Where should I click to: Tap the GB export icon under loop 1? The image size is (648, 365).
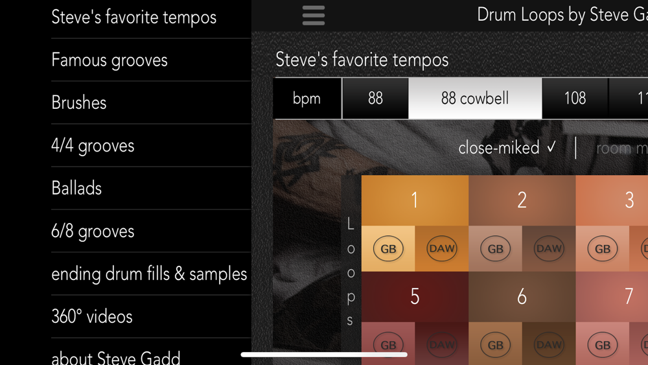[388, 248]
